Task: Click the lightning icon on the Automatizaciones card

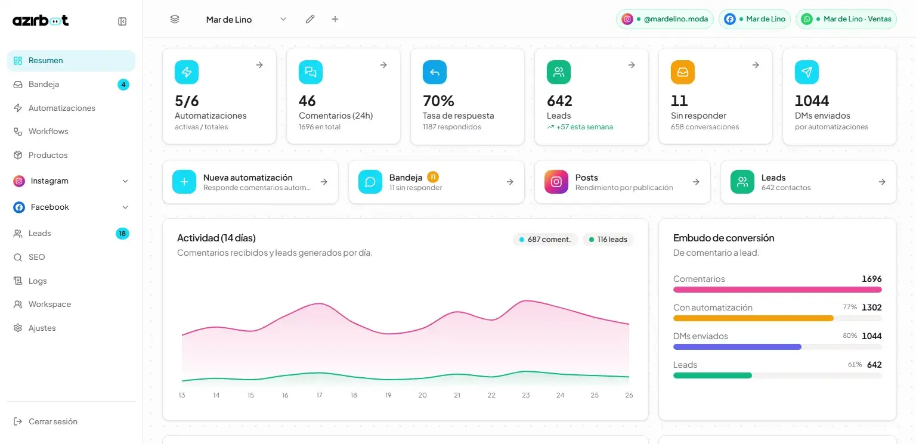Action: (187, 72)
